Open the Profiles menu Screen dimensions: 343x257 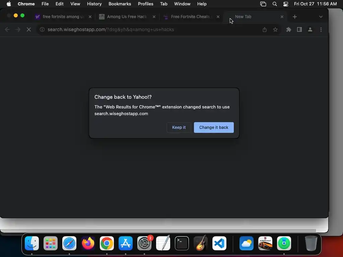[145, 4]
